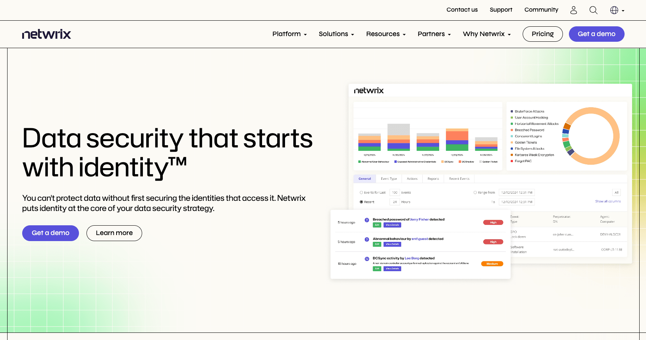
Task: Click Lee Berg link in alert
Action: (x=412, y=258)
